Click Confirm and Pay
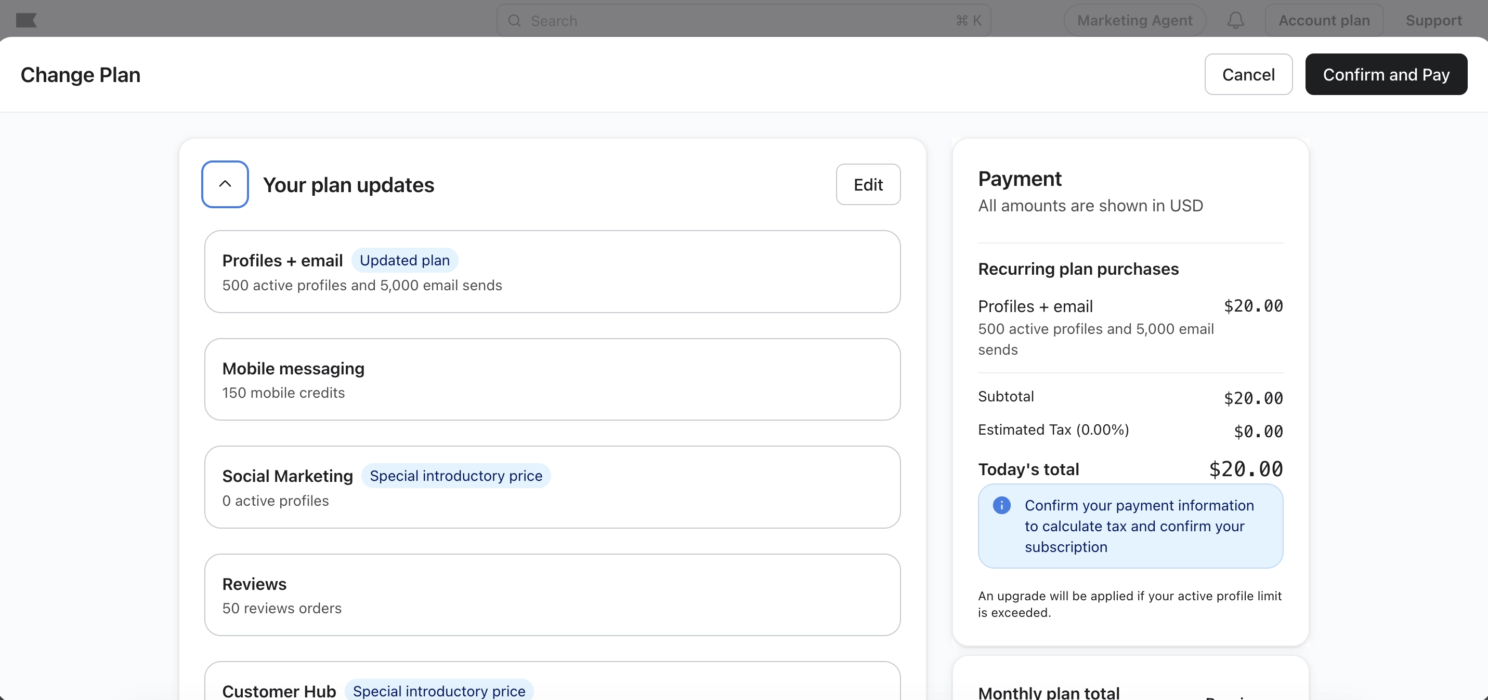 [1386, 74]
